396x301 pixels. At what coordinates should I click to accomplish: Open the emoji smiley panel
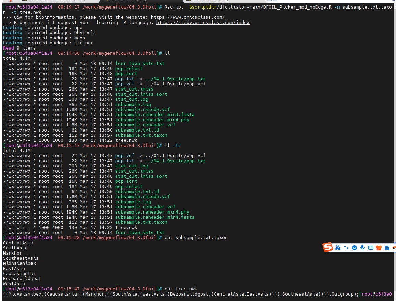[x=354, y=248]
